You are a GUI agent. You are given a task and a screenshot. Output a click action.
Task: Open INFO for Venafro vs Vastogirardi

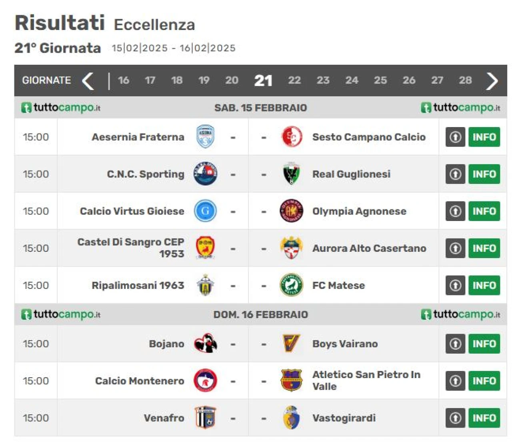(484, 418)
